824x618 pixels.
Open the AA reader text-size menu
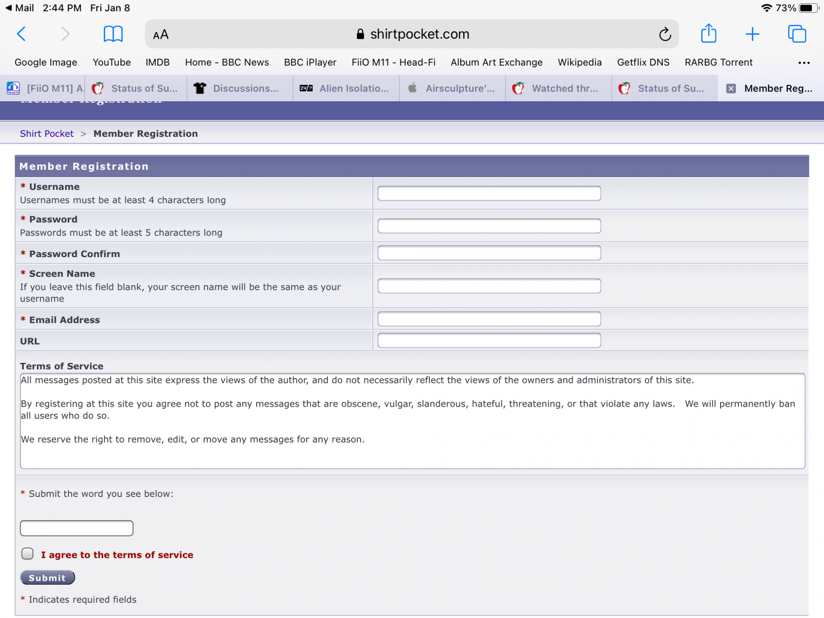tap(161, 35)
